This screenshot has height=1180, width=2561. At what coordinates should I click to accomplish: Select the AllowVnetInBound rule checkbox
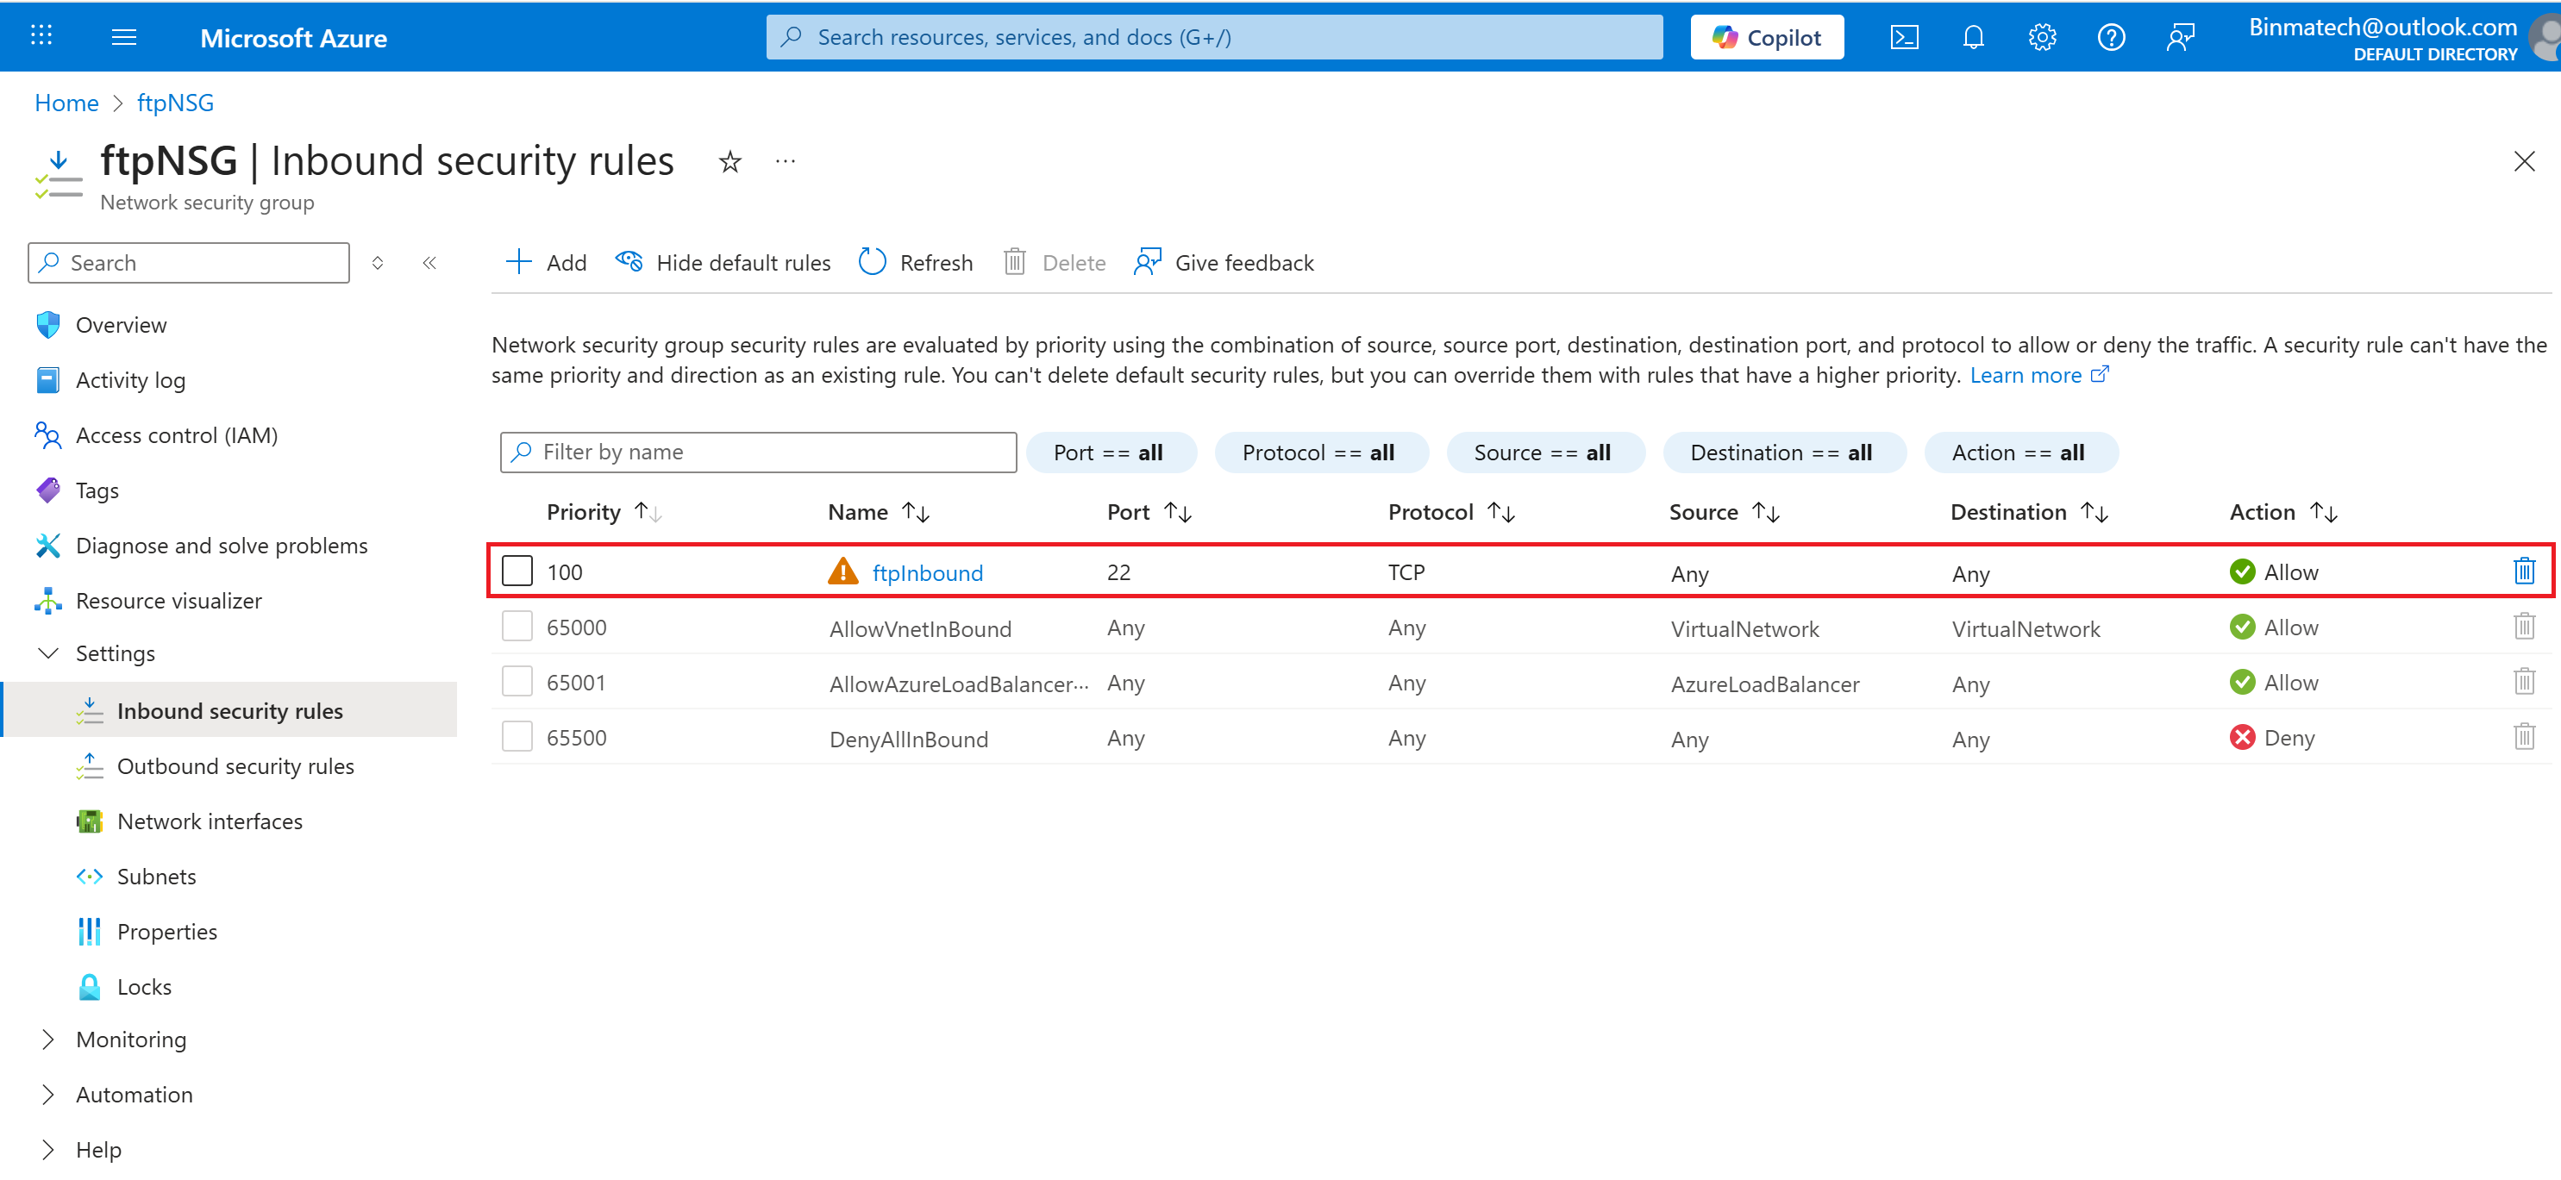point(517,627)
